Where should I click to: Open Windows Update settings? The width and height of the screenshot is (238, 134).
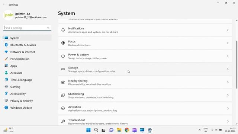coord(27,108)
